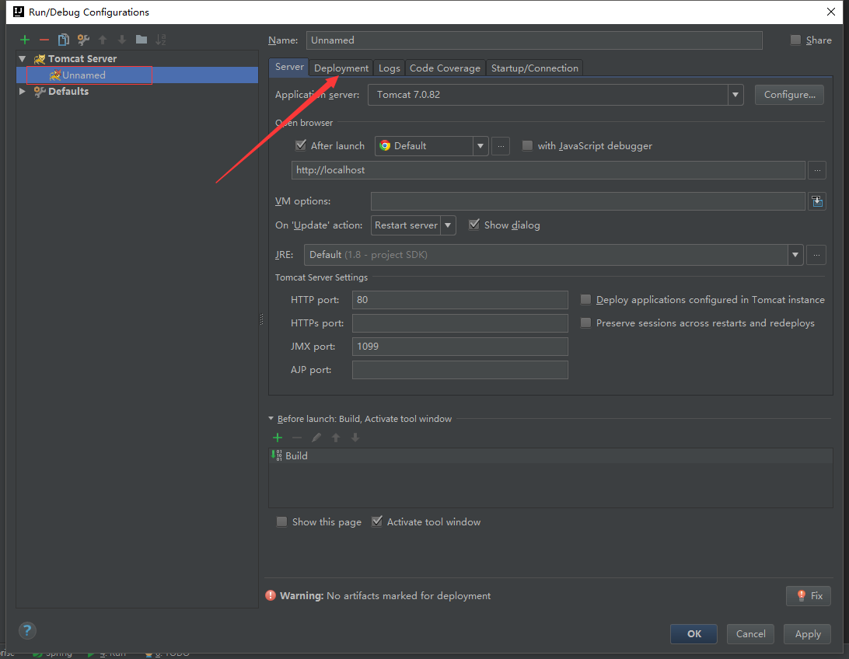Focus the VM options input field

point(588,201)
